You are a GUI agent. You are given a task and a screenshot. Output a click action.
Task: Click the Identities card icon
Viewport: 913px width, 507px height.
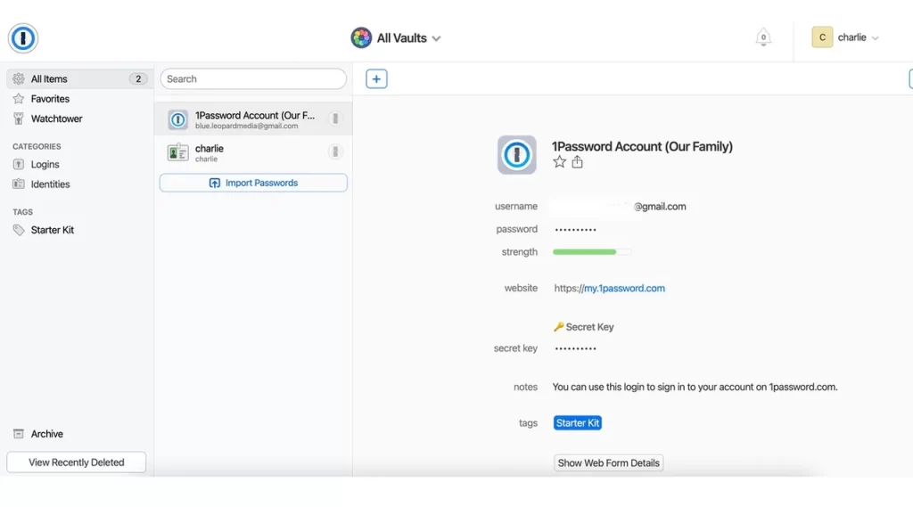pos(19,184)
